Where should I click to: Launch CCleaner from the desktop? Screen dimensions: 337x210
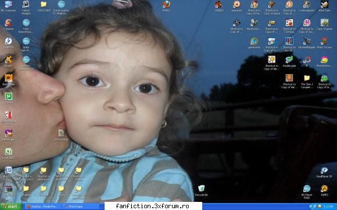[x=8, y=25]
